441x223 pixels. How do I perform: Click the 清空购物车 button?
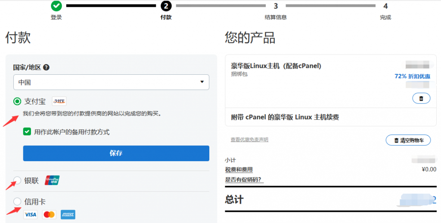[x=408, y=140]
